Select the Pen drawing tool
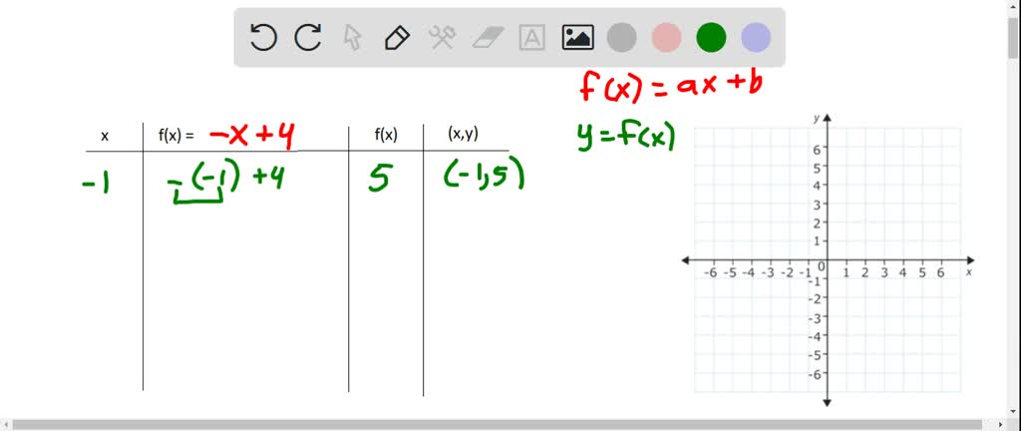This screenshot has width=1021, height=431. click(397, 38)
